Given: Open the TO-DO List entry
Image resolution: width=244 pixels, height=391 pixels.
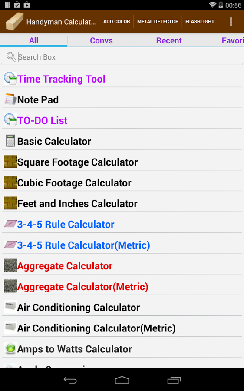Looking at the screenshot, I should coord(122,120).
